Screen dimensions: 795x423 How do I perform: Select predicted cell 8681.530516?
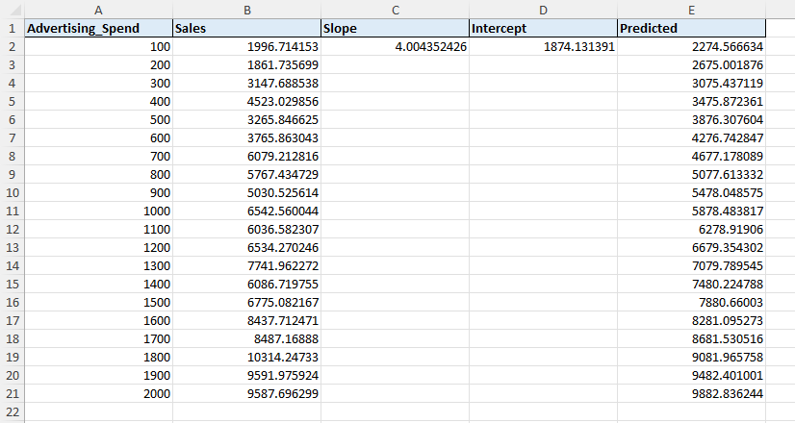[692, 338]
